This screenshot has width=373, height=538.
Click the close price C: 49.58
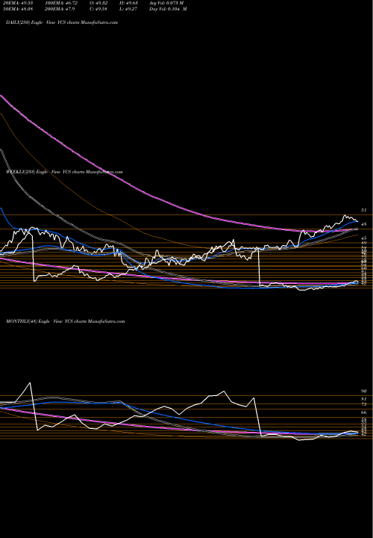coord(98,9)
